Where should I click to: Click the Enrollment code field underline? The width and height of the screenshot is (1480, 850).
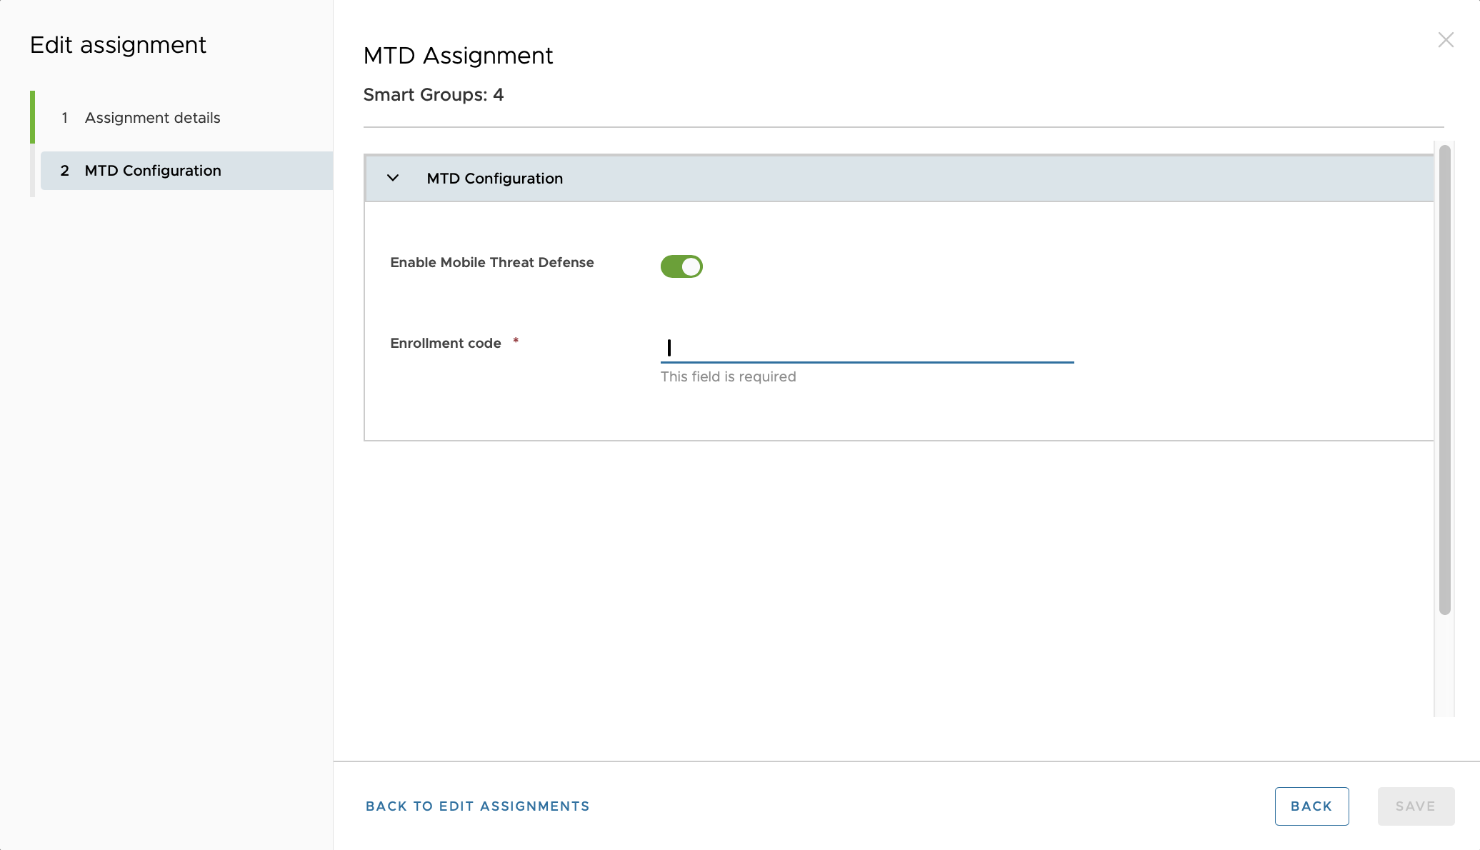866,362
